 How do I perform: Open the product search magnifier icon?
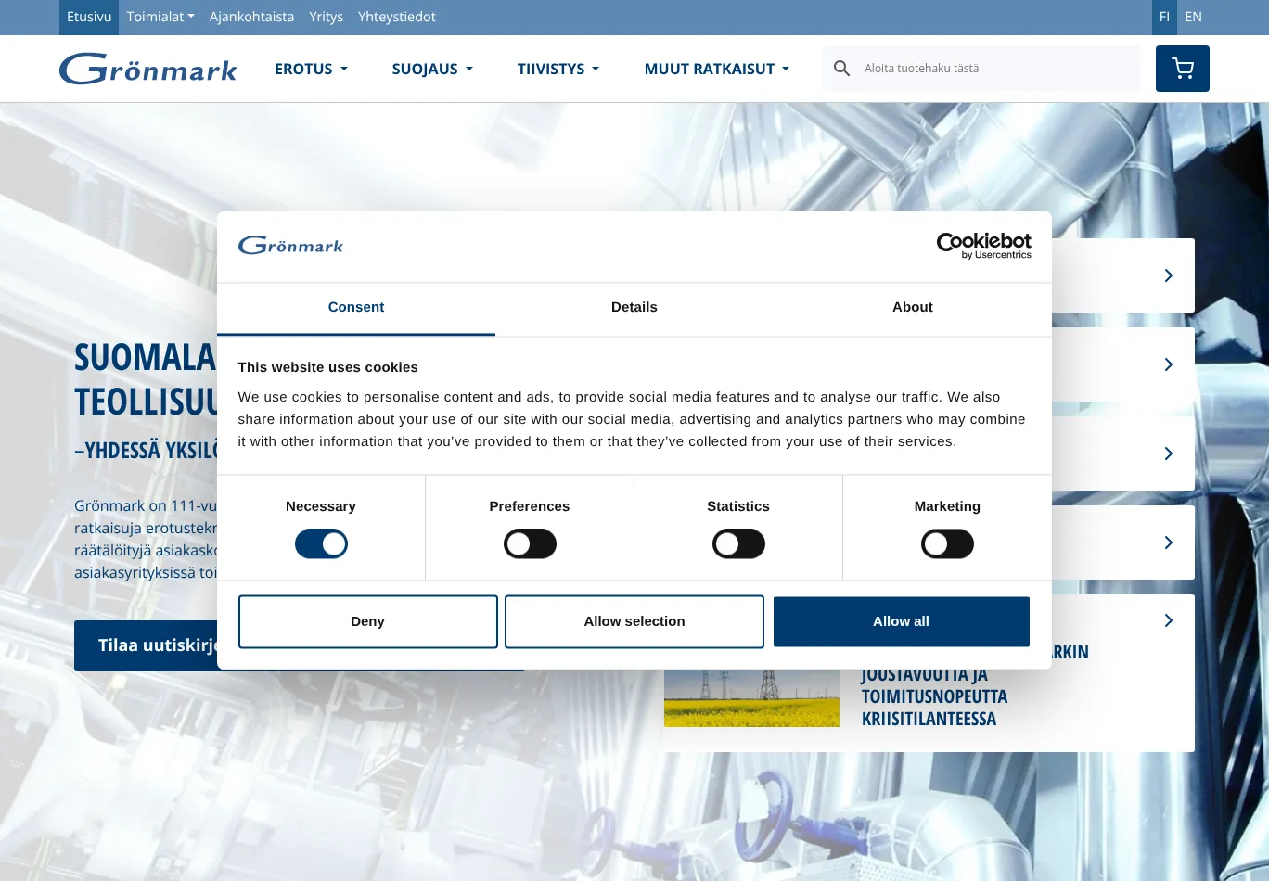(x=841, y=68)
